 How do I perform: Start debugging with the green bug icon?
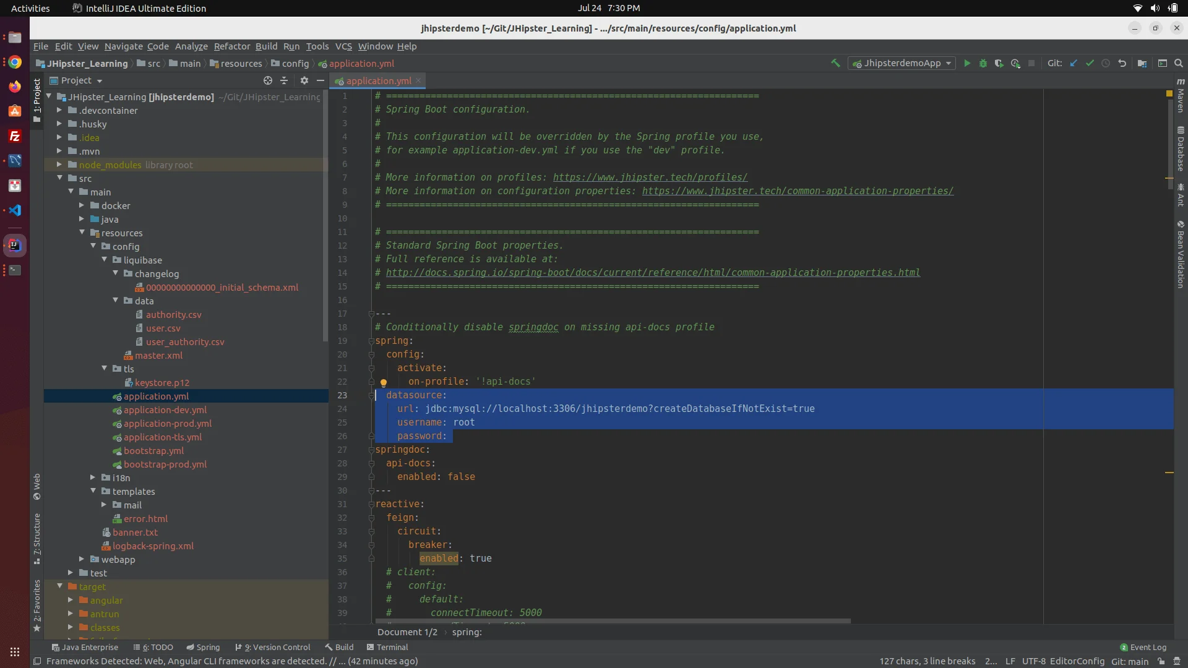pyautogui.click(x=983, y=63)
